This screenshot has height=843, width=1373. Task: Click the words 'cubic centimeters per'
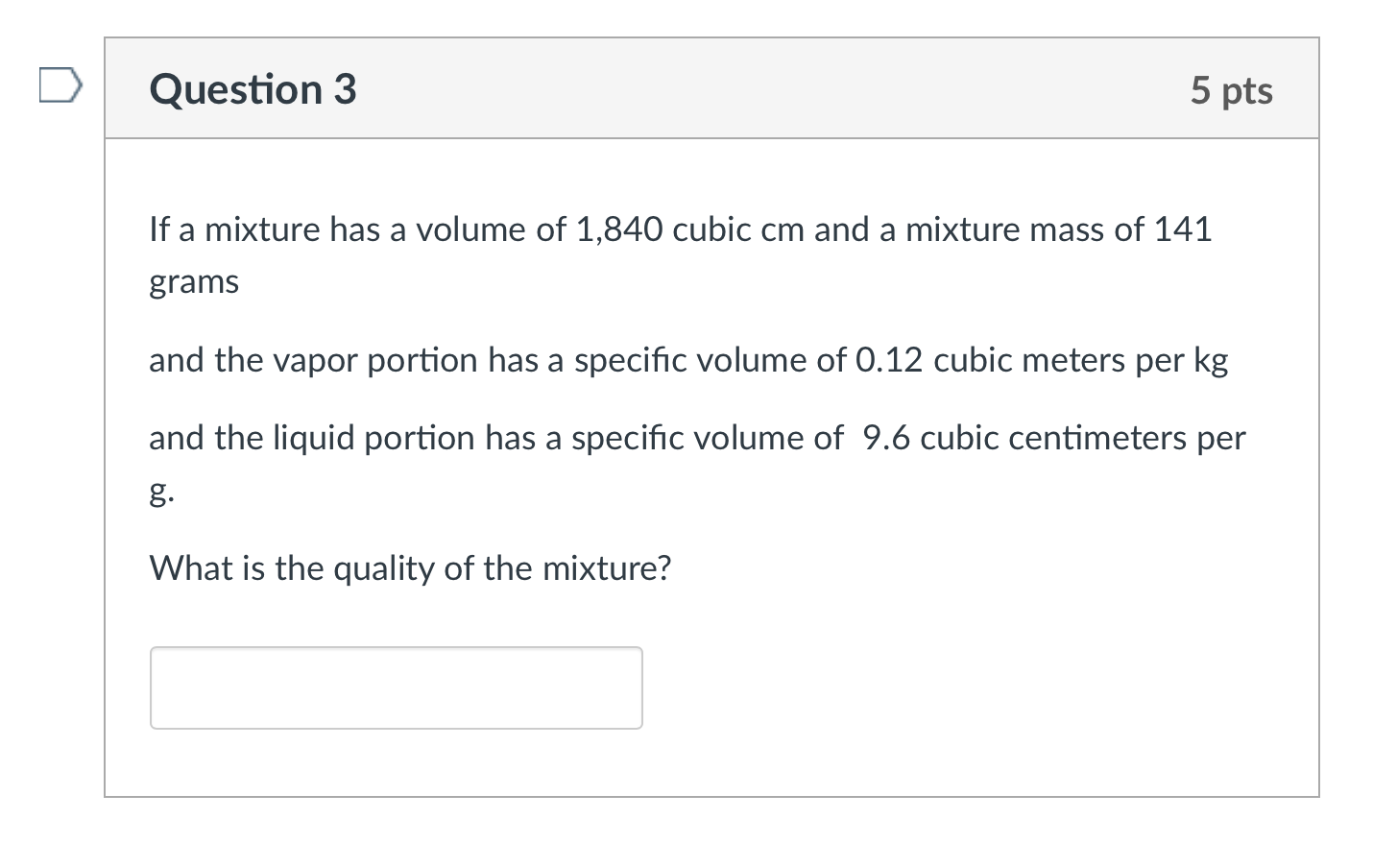[x=1083, y=438]
